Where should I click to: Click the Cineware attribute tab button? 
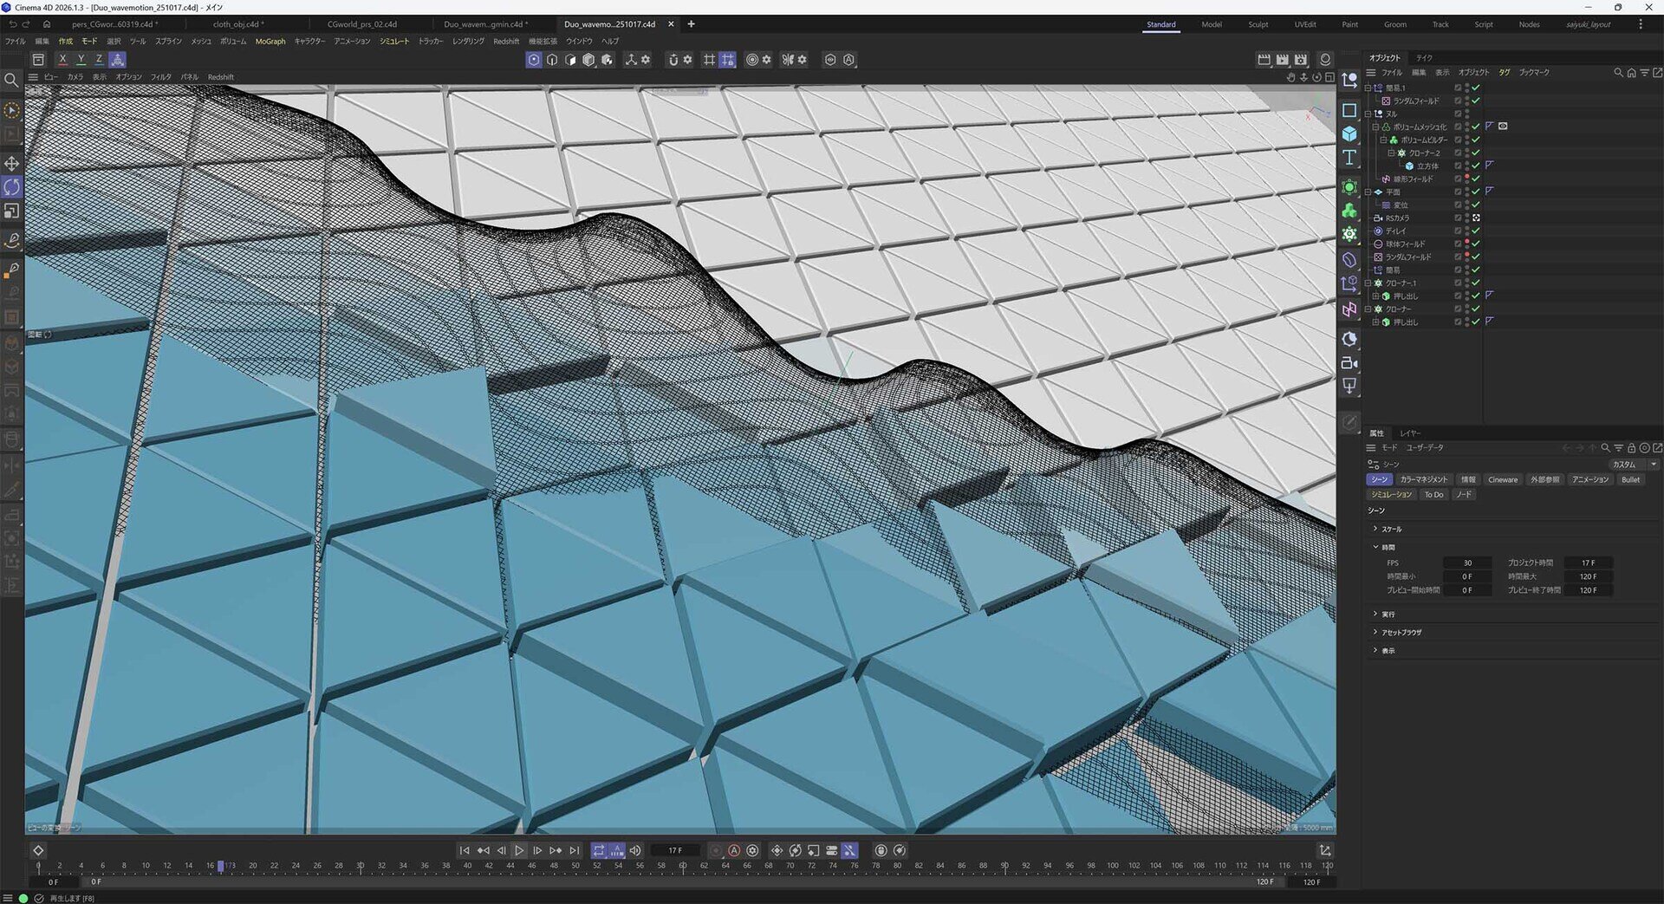pos(1503,479)
